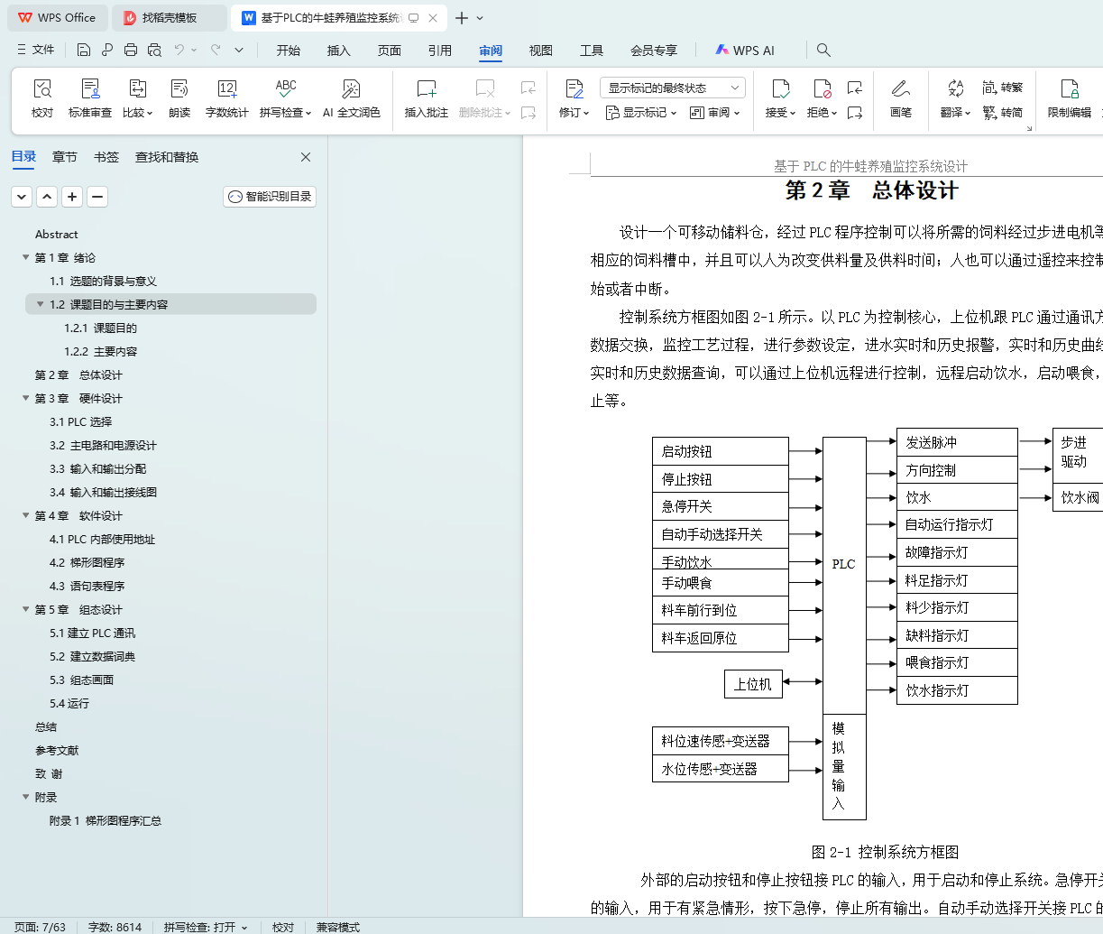Go to the previous comment icon
Viewport: 1103px width, 934px height.
pos(529,88)
